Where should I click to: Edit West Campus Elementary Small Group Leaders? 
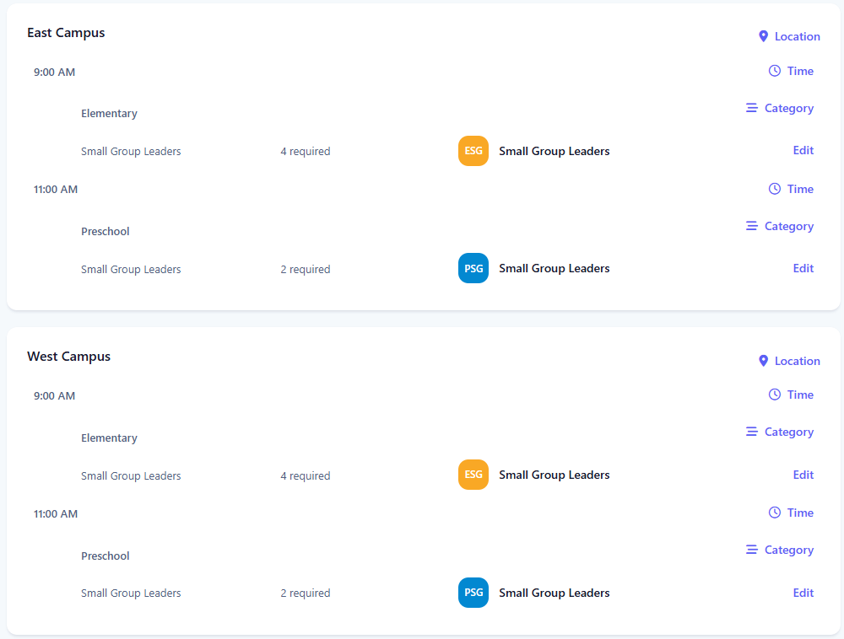pos(803,475)
